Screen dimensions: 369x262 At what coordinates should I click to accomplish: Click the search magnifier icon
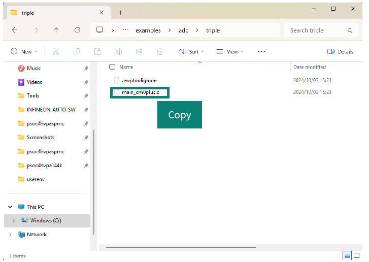tap(350, 30)
